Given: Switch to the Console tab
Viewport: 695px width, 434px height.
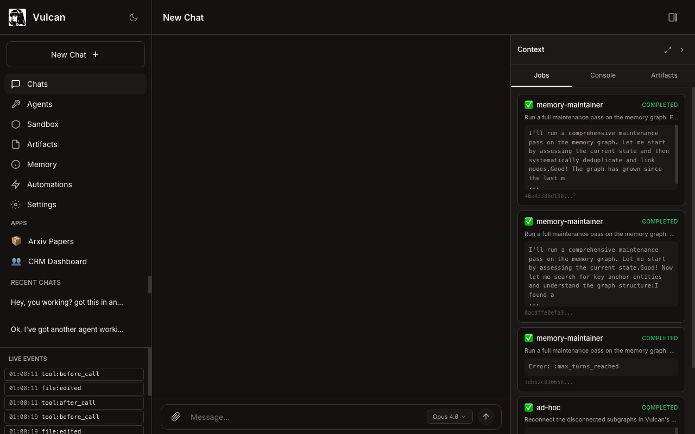Looking at the screenshot, I should pos(603,75).
